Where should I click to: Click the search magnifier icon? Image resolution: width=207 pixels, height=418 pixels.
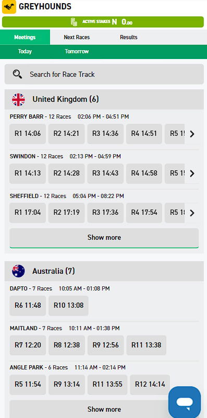tap(18, 74)
